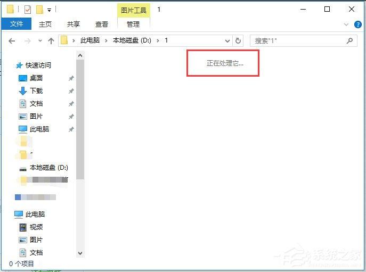The width and height of the screenshot is (366, 272).
Task: Click the Back navigation arrow
Action: click(12, 41)
